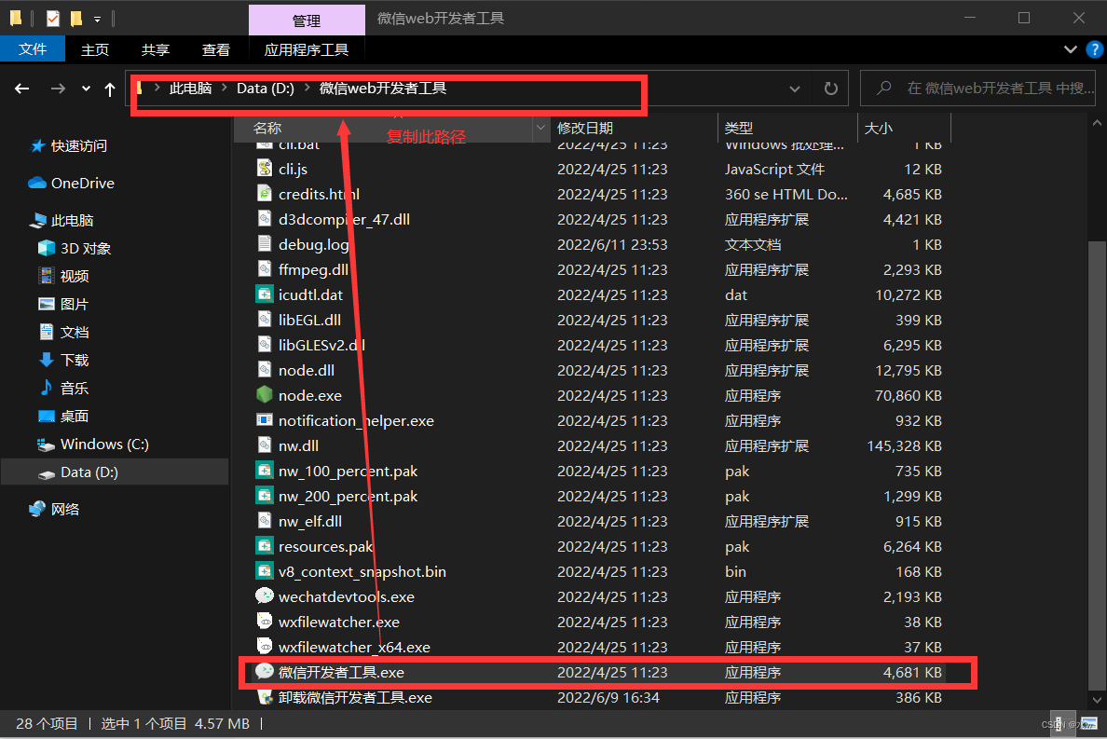This screenshot has height=739, width=1107.
Task: Click the new folder icon in title bar
Action: pos(76,19)
